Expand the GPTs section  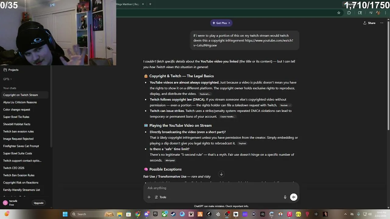point(7,79)
